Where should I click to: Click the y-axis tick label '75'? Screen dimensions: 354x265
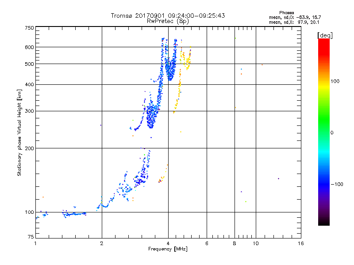pyautogui.click(x=31, y=237)
